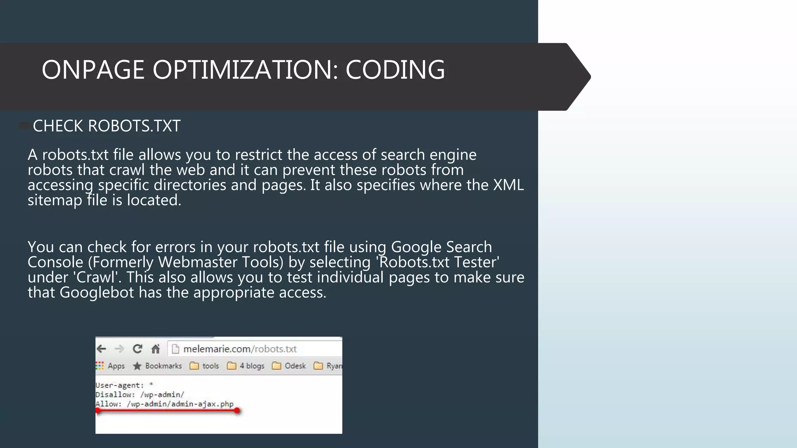This screenshot has height=448, width=797.
Task: Open the Apps shortcut in bookmarks bar
Action: 110,366
